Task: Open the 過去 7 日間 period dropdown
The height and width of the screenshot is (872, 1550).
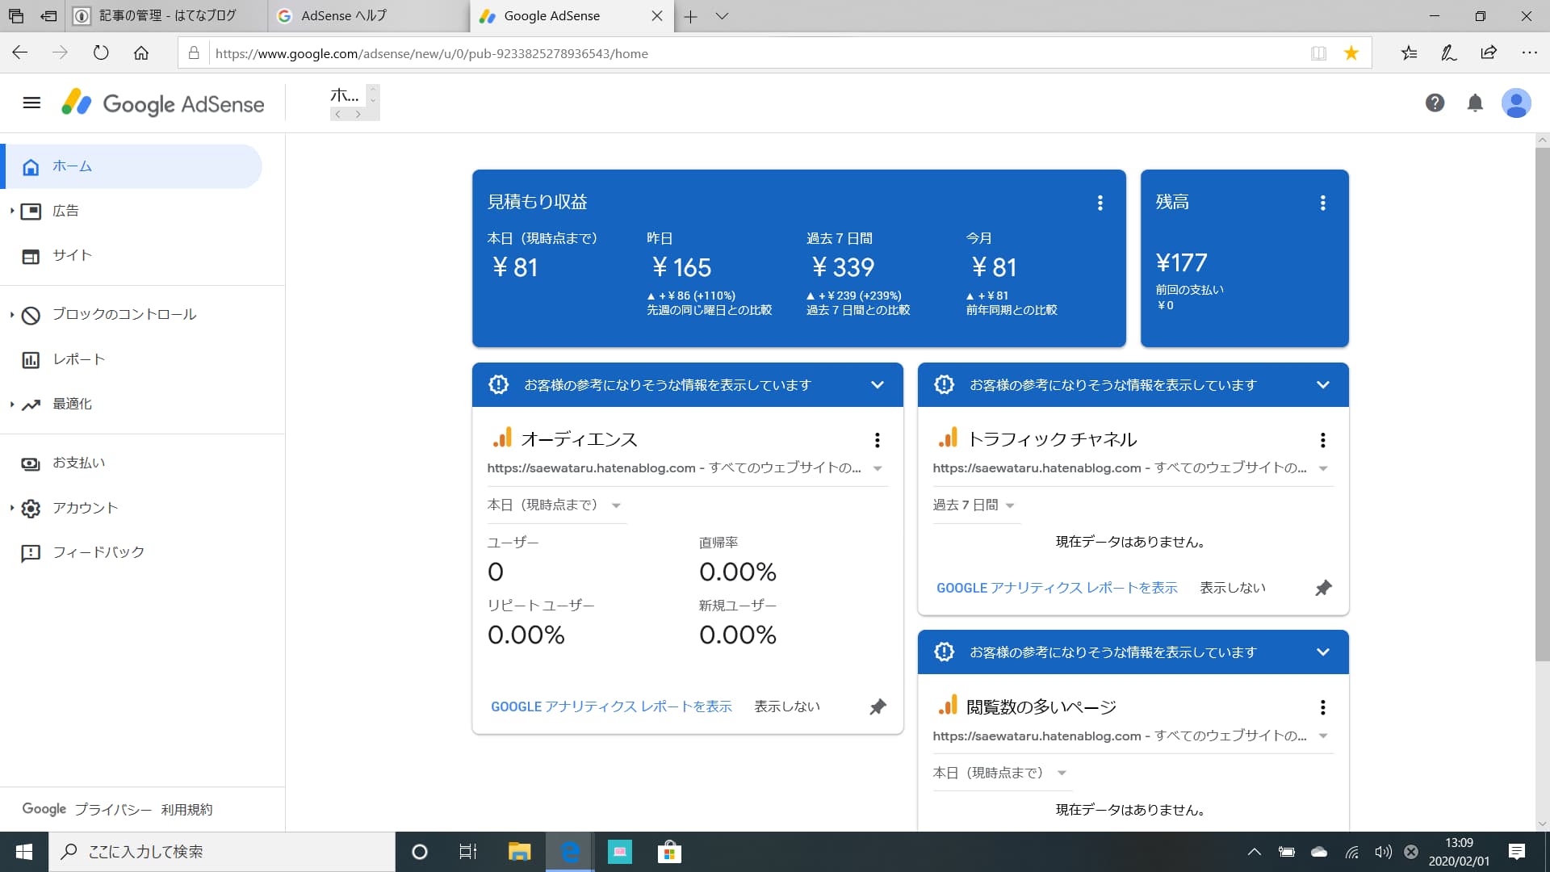Action: [973, 505]
